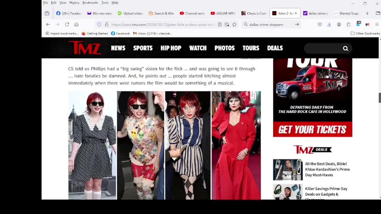This screenshot has height=214, width=381.
Task: Open the Khloe Kardashian Prime Day deals link
Action: pyautogui.click(x=327, y=169)
